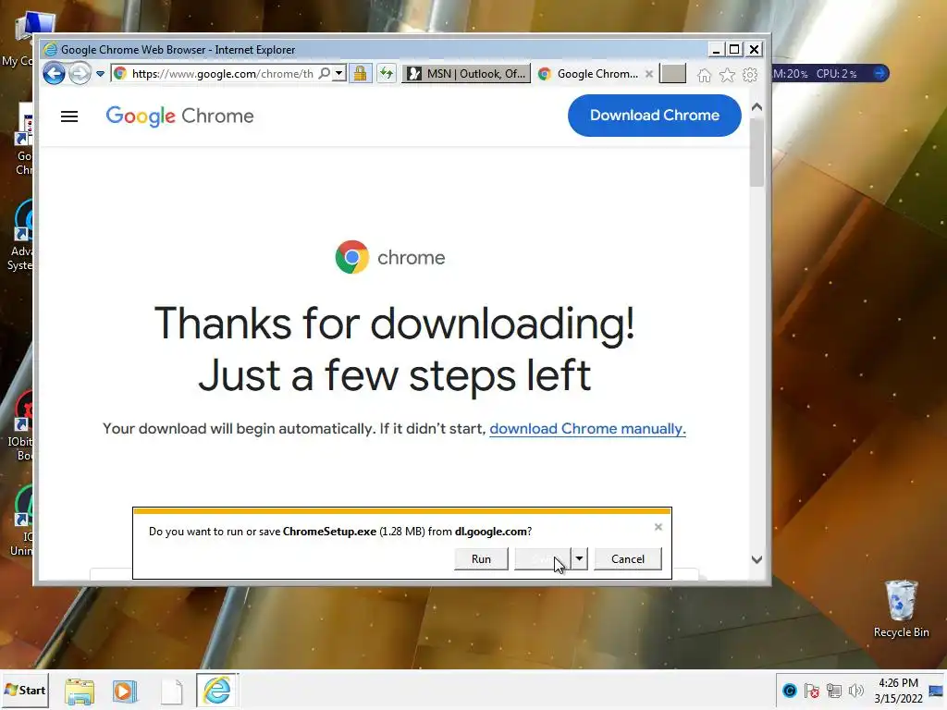Viewport: 947px width, 710px height.
Task: Click the CPU: 2% monitor widget text
Action: tap(836, 74)
